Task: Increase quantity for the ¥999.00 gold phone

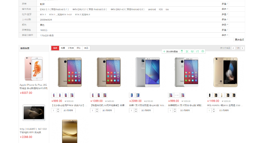Action: tap(58, 109)
